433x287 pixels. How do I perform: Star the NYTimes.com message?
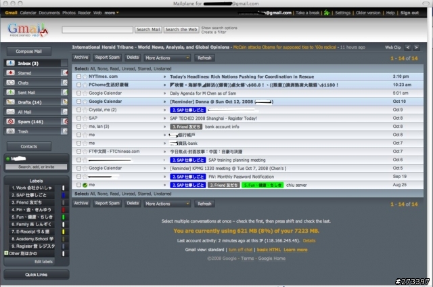click(x=85, y=76)
